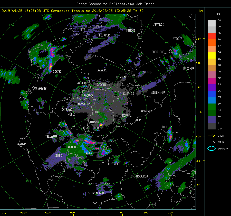Click the KARWAR city label
This screenshot has width=231, height=216.
point(21,144)
